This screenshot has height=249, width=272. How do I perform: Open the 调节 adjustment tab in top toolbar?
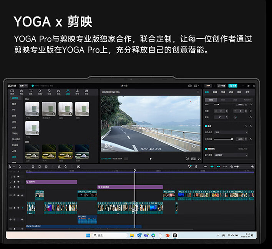(77, 92)
